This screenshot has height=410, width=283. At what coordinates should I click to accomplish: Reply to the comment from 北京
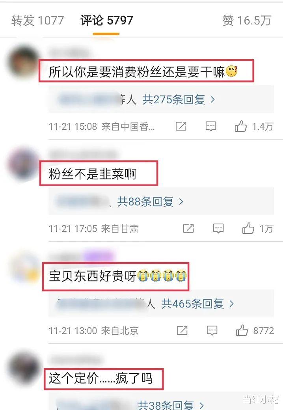pyautogui.click(x=212, y=330)
